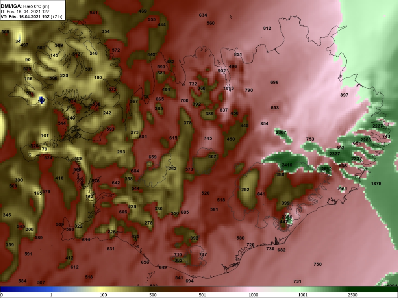Click the map value 292
Image resolution: width=398 pixels, height=298 pixels.
245,190
